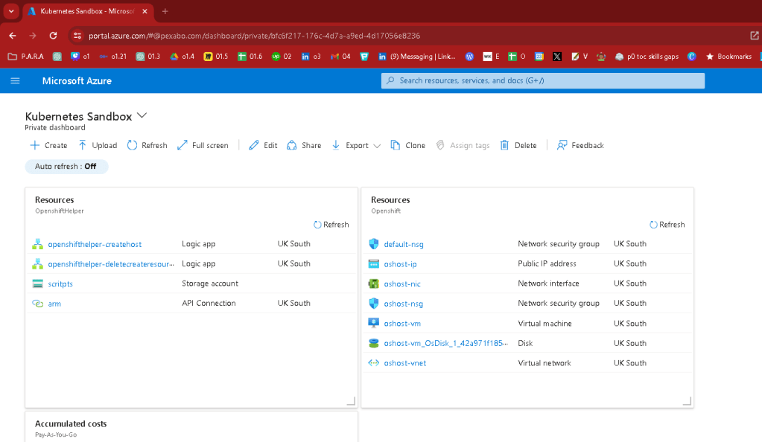Image resolution: width=762 pixels, height=442 pixels.
Task: Focus the Search resources input field
Action: coord(543,80)
